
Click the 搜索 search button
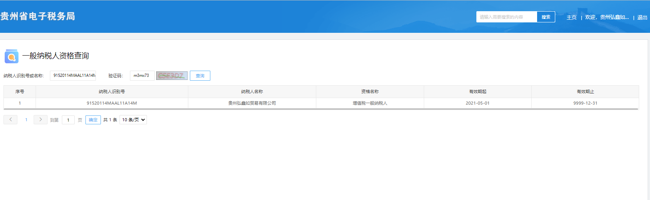click(546, 17)
